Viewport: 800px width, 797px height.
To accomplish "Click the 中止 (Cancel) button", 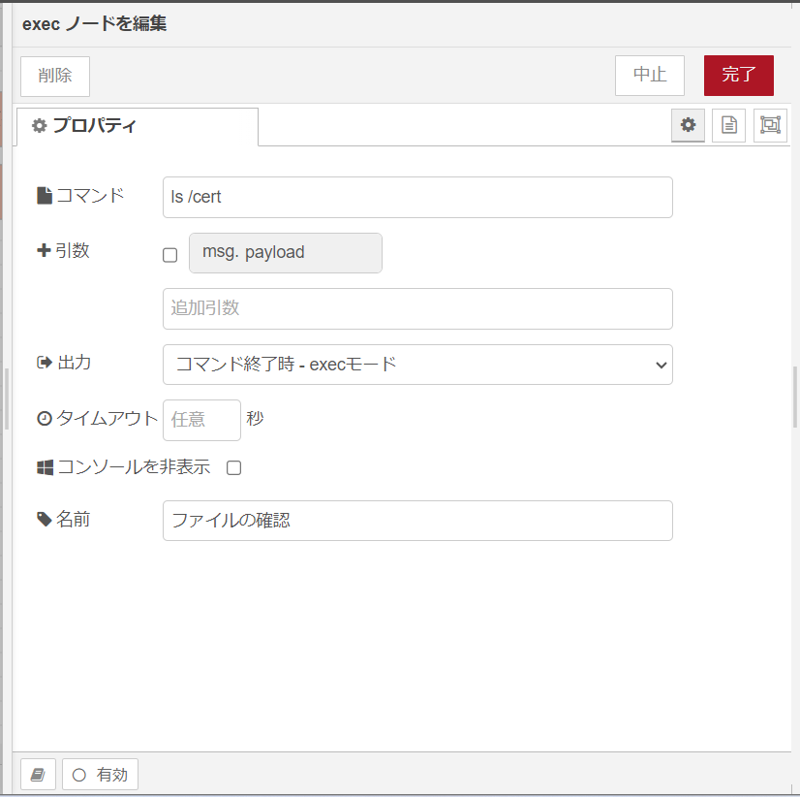I will pos(650,76).
